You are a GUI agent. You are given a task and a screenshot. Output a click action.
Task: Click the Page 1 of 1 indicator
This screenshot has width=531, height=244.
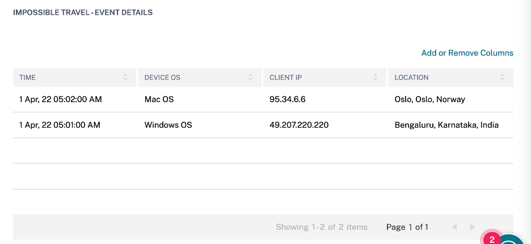(407, 227)
